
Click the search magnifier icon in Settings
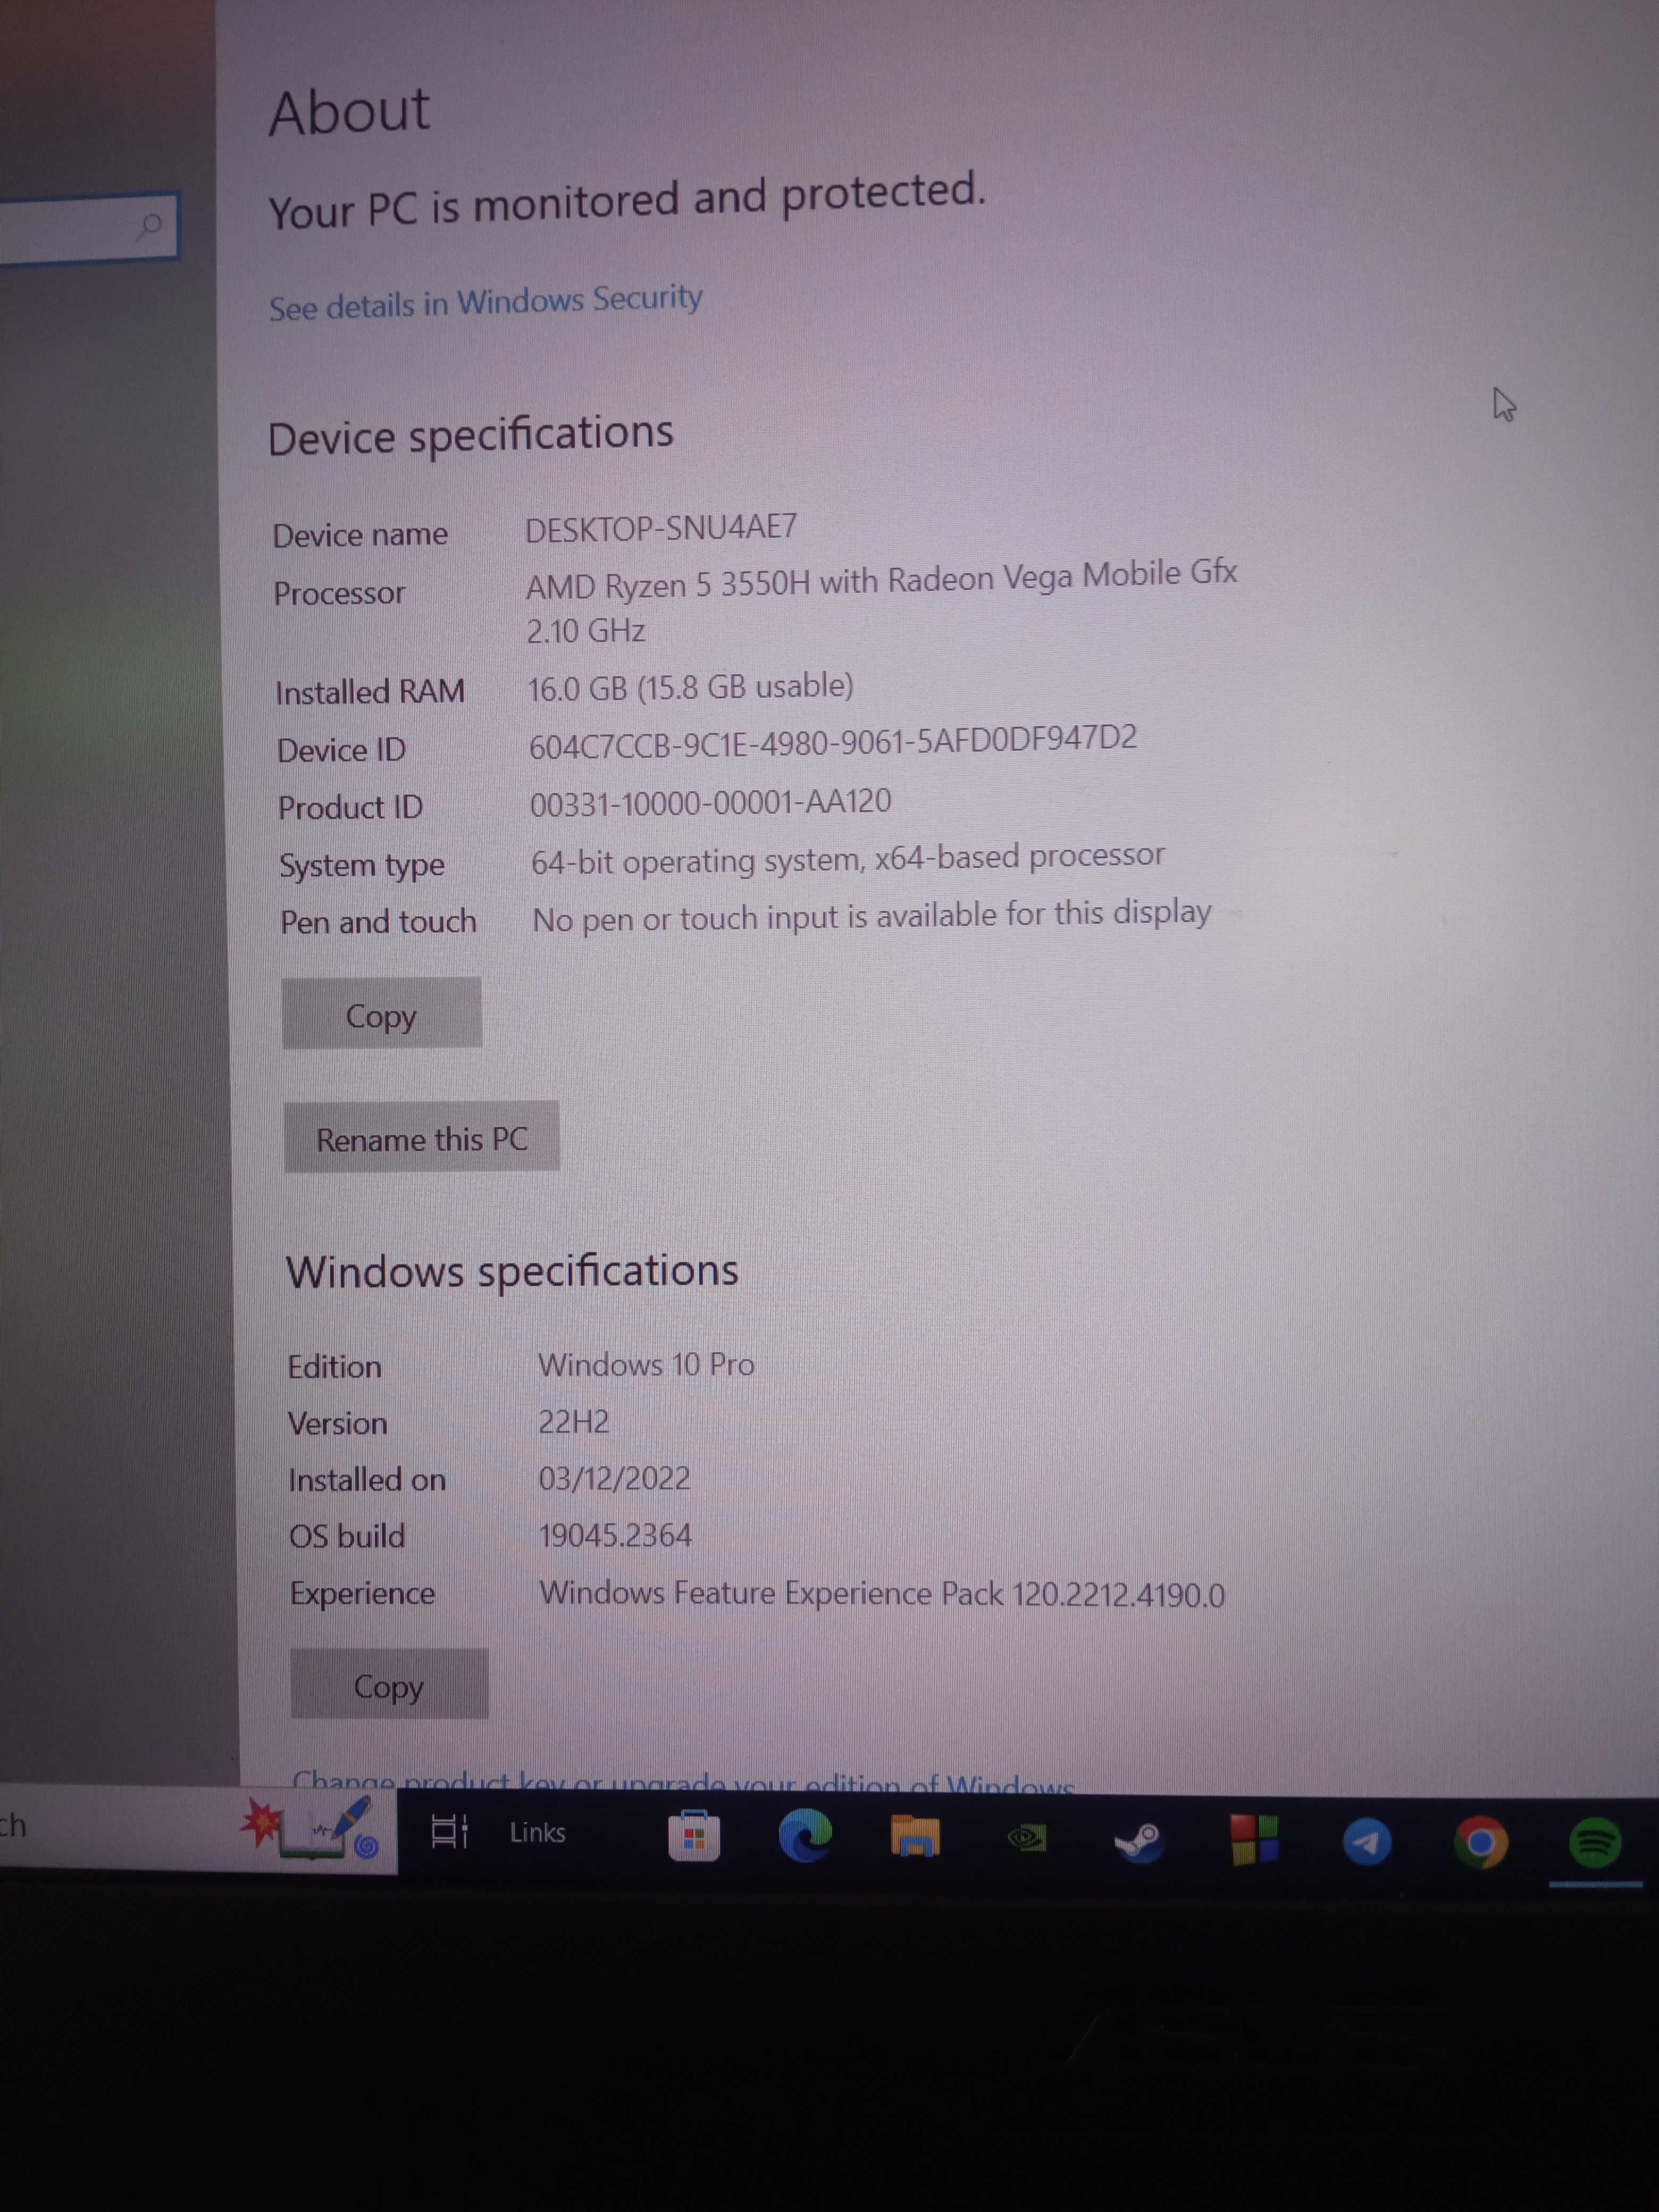pyautogui.click(x=149, y=226)
